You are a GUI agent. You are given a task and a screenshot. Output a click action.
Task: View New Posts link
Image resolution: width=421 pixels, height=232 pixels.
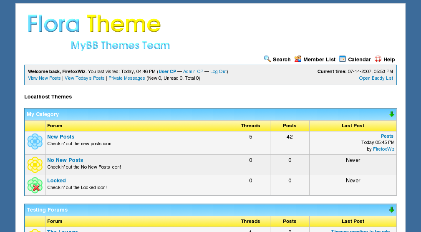point(44,78)
